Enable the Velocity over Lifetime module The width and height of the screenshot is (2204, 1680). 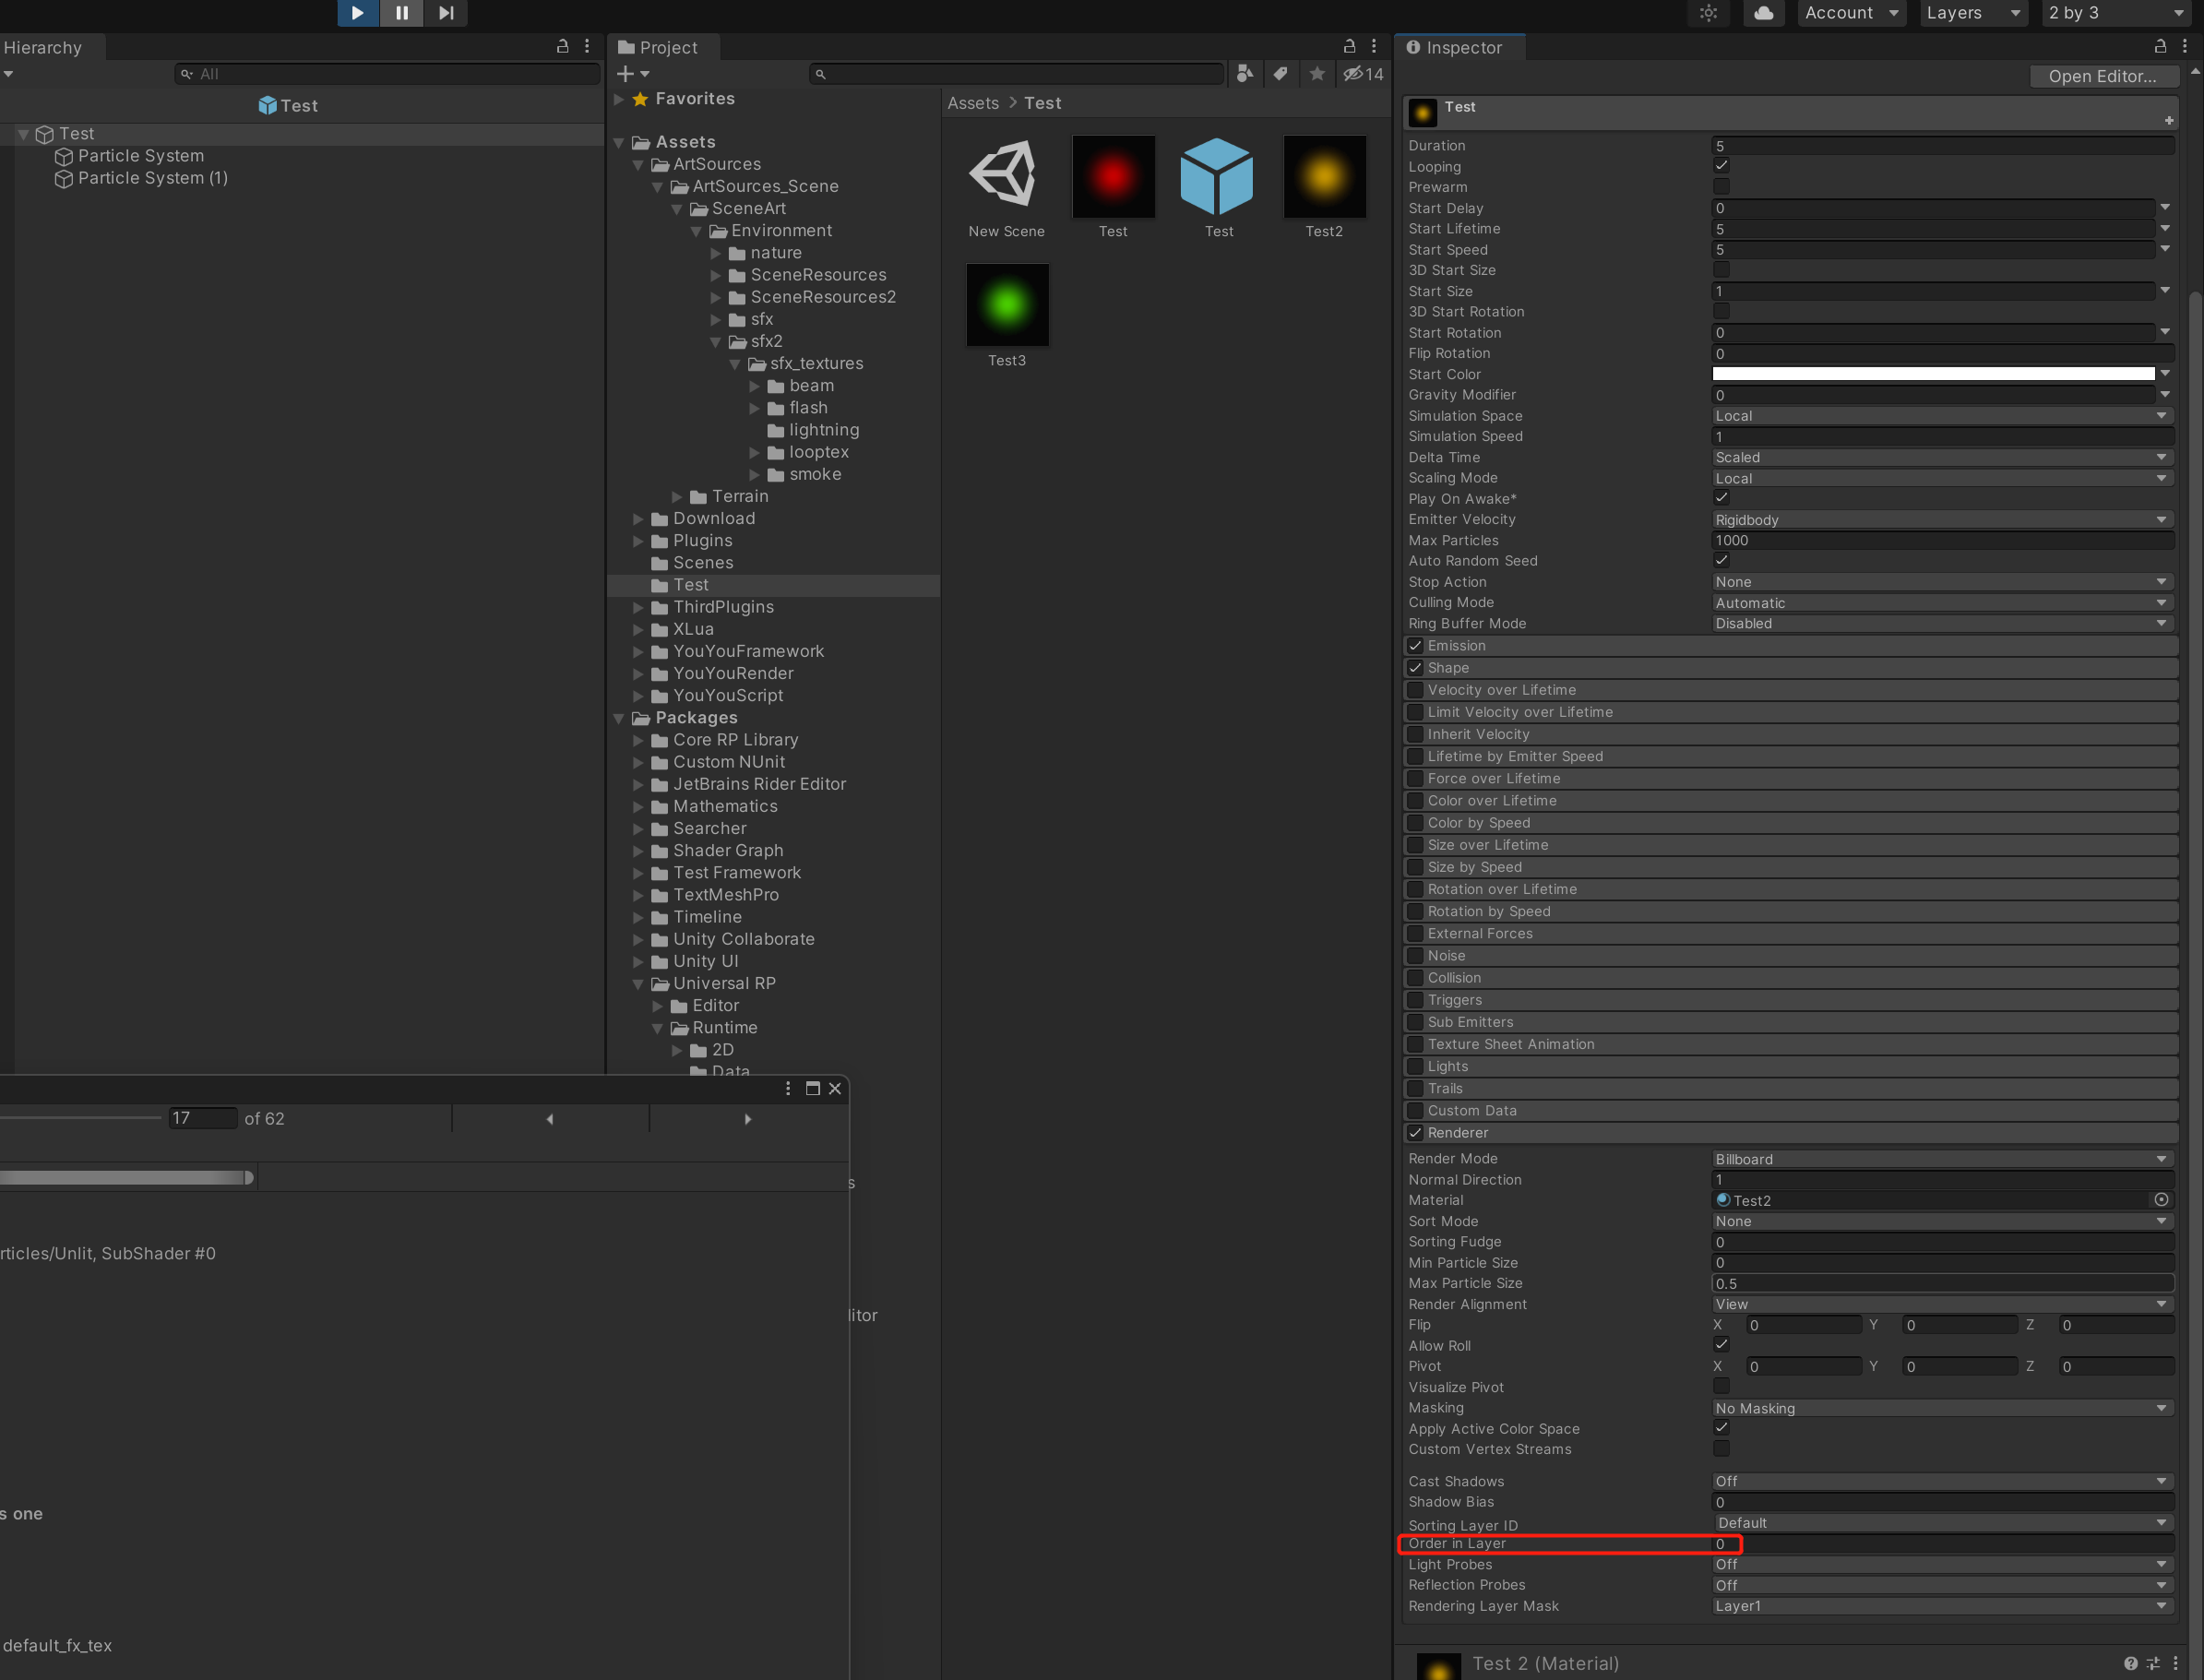[1415, 690]
